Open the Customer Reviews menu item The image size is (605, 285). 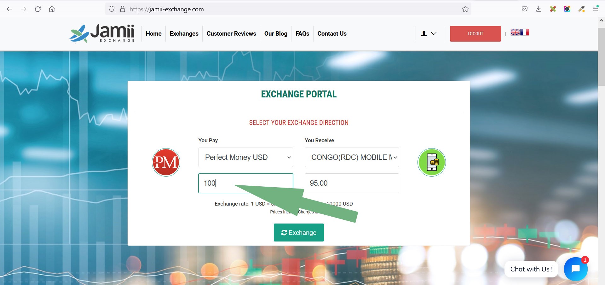(x=231, y=33)
